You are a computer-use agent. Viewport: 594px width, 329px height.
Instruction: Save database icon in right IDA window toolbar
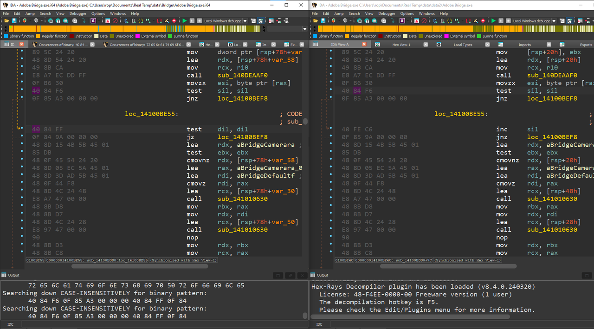click(x=323, y=21)
